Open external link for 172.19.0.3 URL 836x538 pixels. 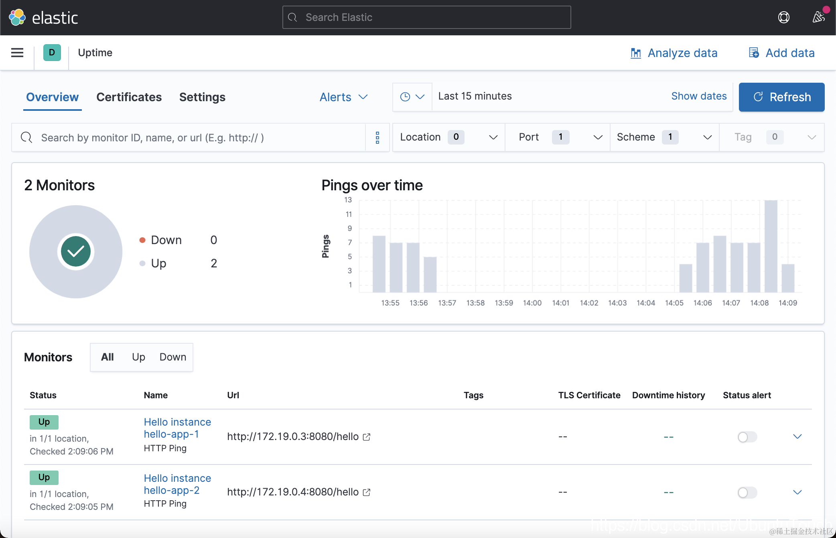pyautogui.click(x=367, y=437)
